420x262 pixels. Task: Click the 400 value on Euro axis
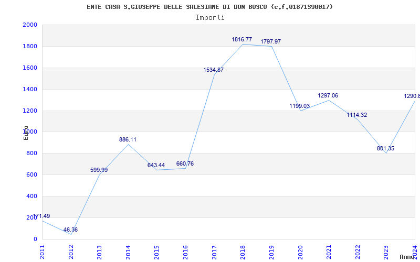pos(31,196)
